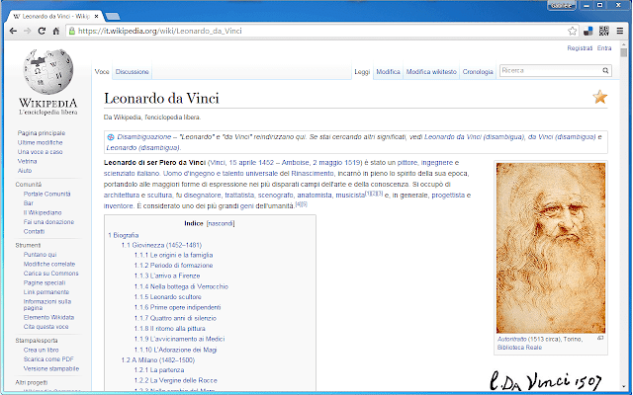Click the Bar sidebar link

click(29, 203)
